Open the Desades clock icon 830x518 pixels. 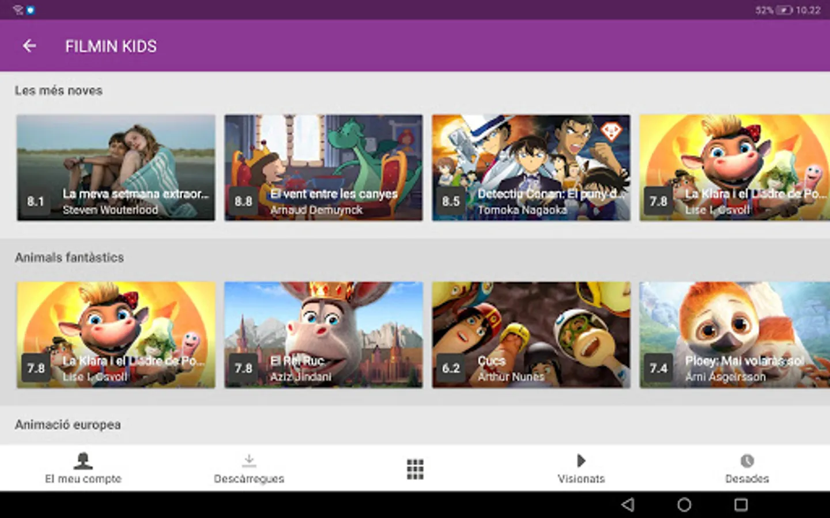[747, 460]
